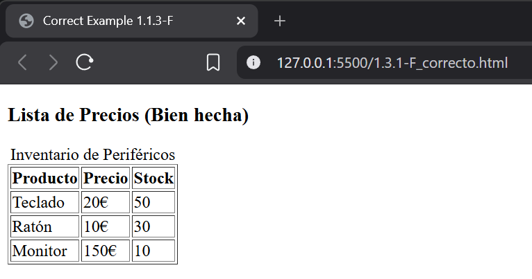Click the Producto column header
The height and width of the screenshot is (279, 532).
(x=45, y=178)
